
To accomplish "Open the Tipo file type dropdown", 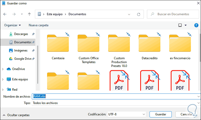I will (116, 103).
